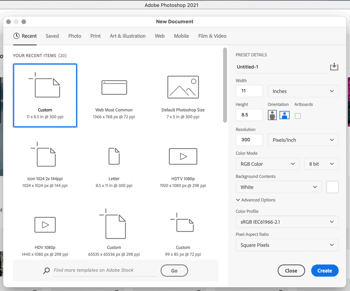The image size is (350, 291).
Task: Open the Art & Illustration tab
Action: 128,36
